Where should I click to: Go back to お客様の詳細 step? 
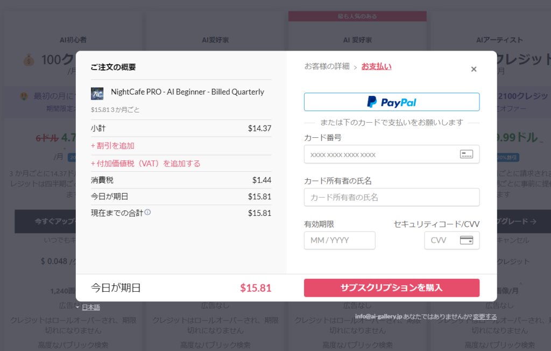[327, 66]
